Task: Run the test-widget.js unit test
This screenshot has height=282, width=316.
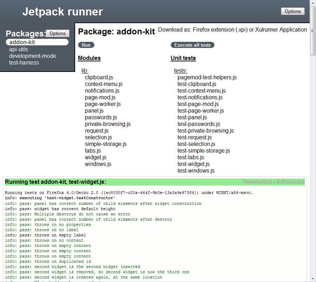Action: pyautogui.click(x=193, y=164)
